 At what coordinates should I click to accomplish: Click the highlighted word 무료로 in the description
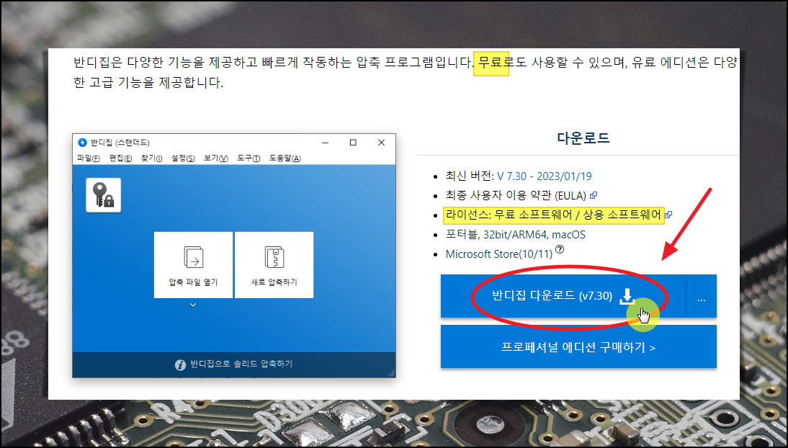click(496, 63)
